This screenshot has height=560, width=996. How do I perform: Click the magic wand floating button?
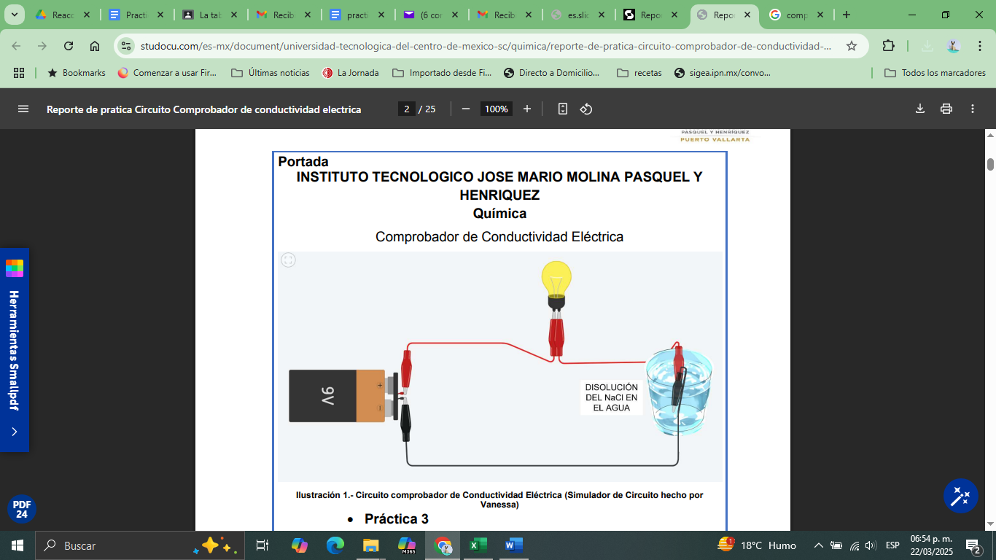[960, 497]
